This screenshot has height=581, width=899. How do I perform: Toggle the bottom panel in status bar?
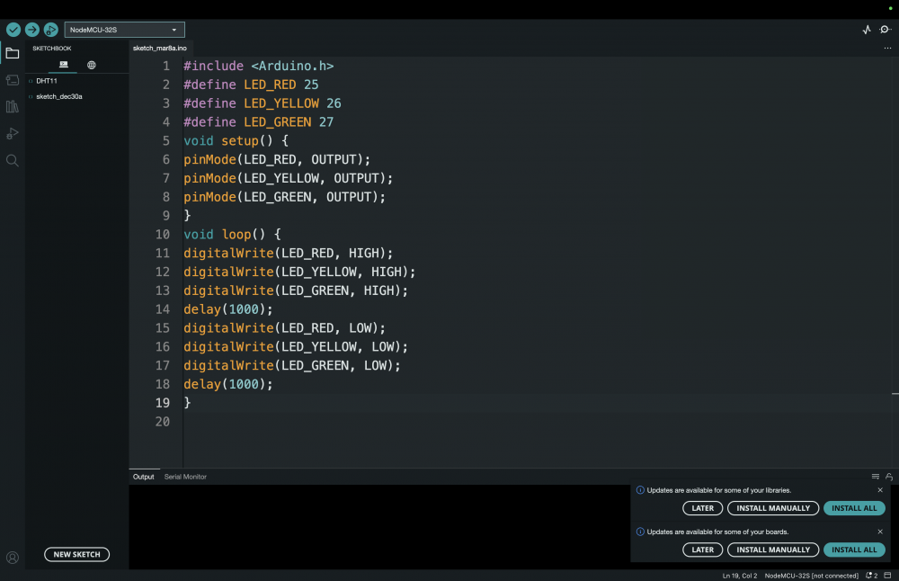[x=890, y=575]
